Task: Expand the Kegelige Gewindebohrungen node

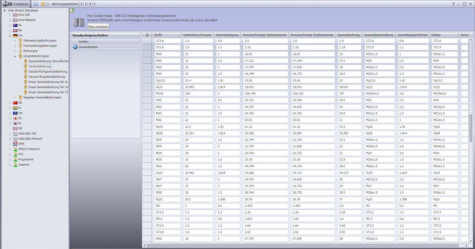Action: 15,97
